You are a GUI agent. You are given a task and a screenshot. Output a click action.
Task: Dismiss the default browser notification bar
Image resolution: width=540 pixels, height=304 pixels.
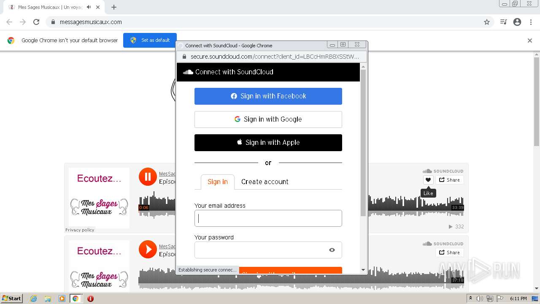[x=530, y=41]
